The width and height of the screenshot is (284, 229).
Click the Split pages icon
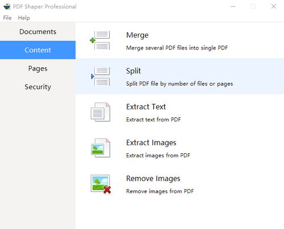pos(101,76)
